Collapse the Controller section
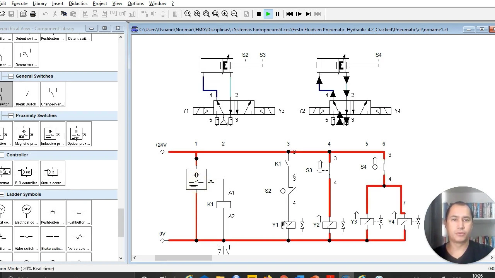 (x=2, y=155)
